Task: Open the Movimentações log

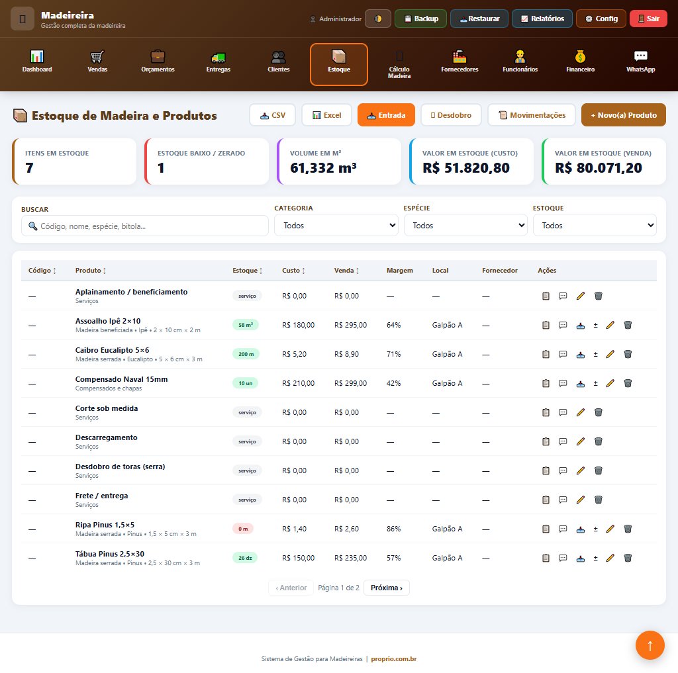Action: [532, 115]
